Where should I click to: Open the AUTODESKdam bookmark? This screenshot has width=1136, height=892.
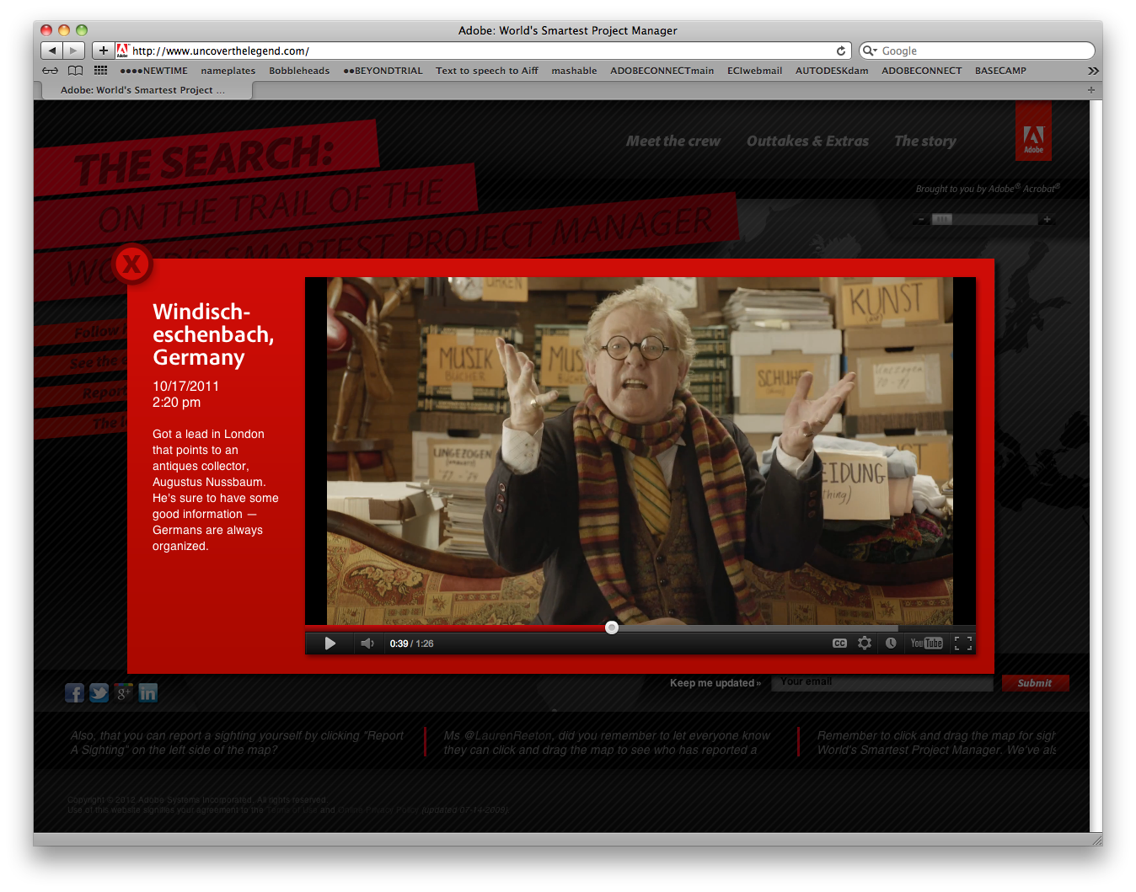pos(832,71)
